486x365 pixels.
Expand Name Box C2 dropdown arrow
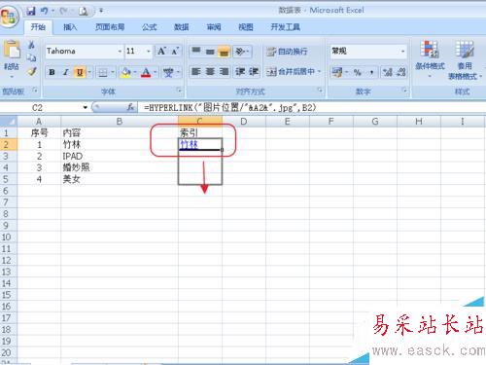click(x=86, y=107)
